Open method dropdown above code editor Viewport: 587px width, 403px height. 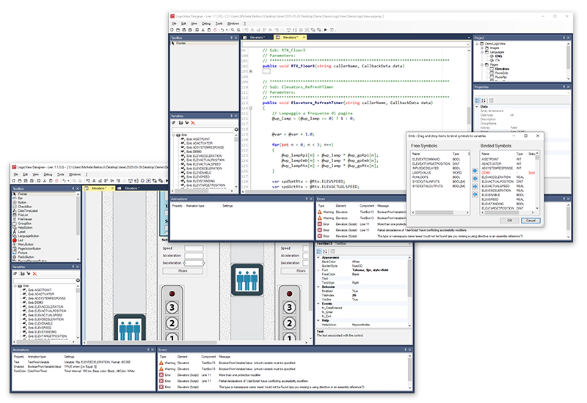coord(467,45)
